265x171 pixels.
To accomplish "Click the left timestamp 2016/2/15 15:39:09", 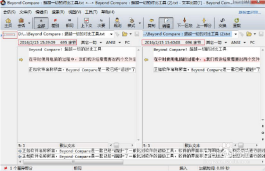I will (37, 43).
